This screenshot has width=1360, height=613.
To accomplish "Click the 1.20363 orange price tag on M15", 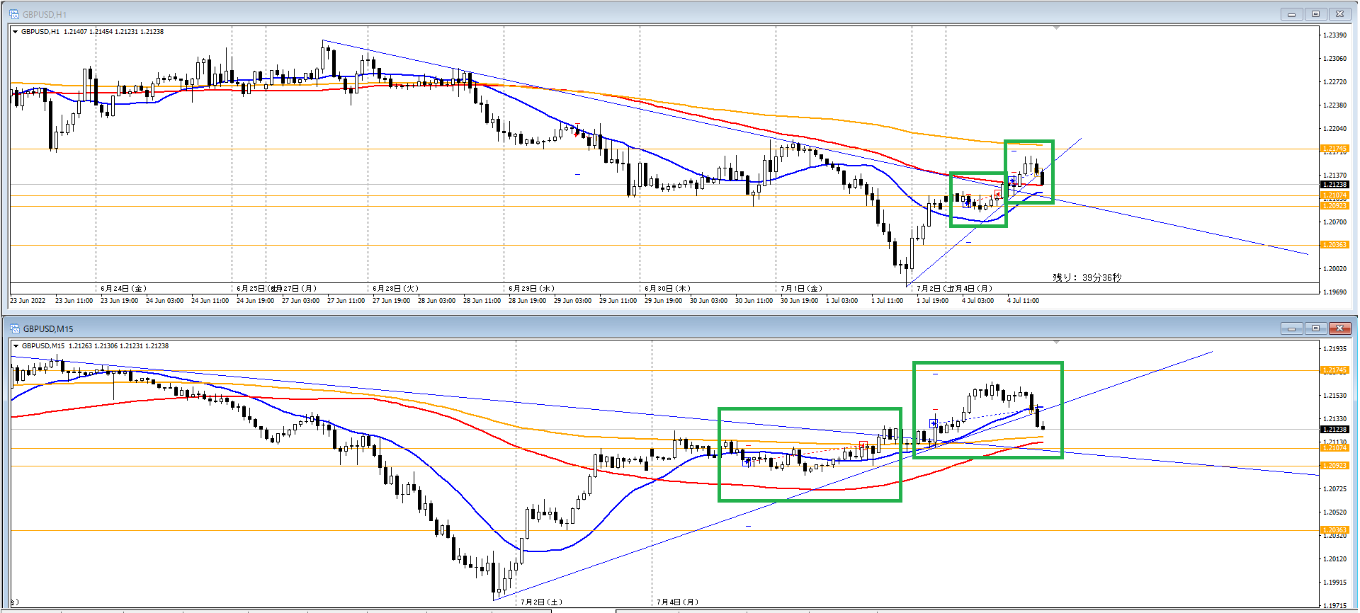I will tap(1334, 530).
